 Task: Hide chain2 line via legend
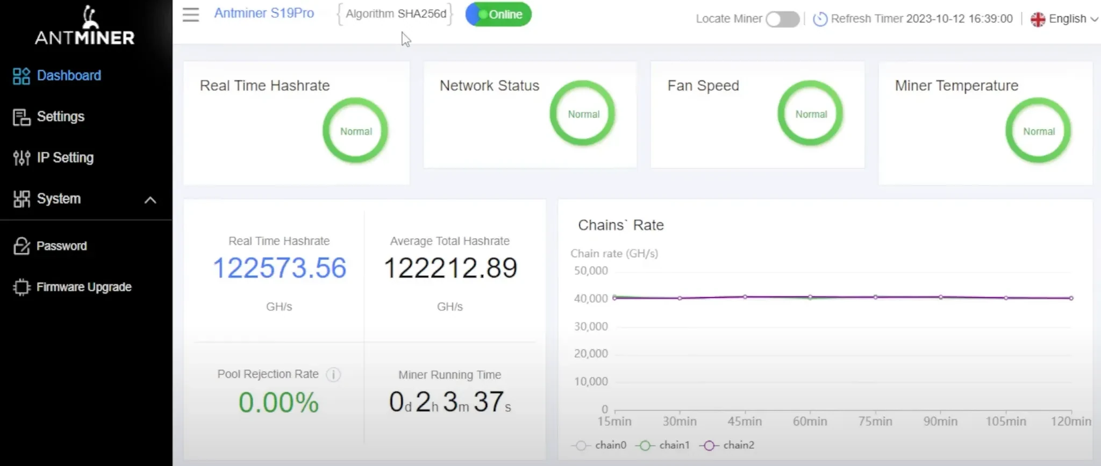point(727,445)
